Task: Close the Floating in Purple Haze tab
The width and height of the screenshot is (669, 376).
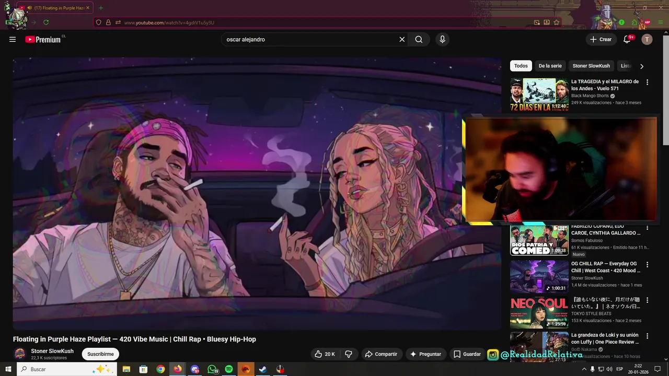Action: [88, 8]
